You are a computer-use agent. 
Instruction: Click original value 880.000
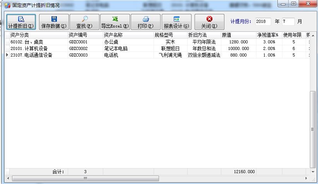238,55
